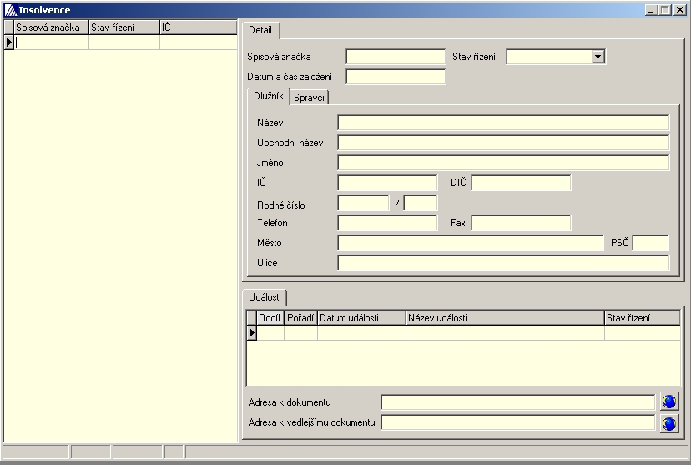691x465 pixels.
Task: Click Oddíl column header in Události grid
Action: point(270,318)
